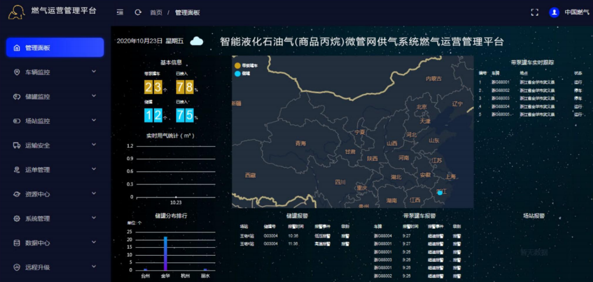
Task: Click the 系统管理 gear icon
Action: [x=17, y=218]
